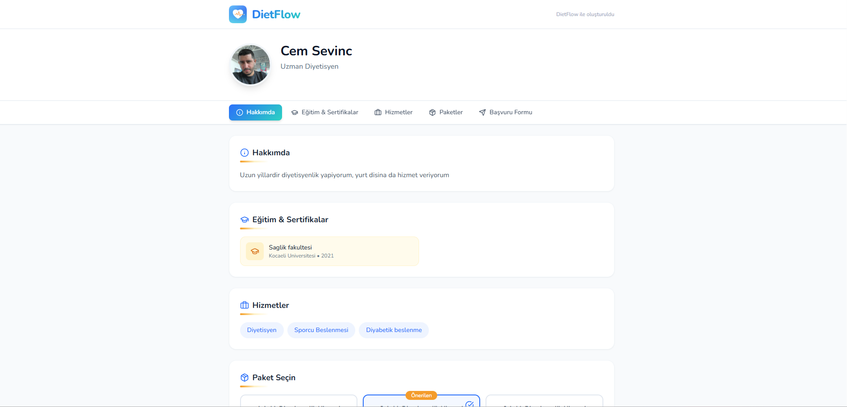Click the package icon beside Paket Seçin
Viewport: 847px width, 407px height.
coord(245,378)
